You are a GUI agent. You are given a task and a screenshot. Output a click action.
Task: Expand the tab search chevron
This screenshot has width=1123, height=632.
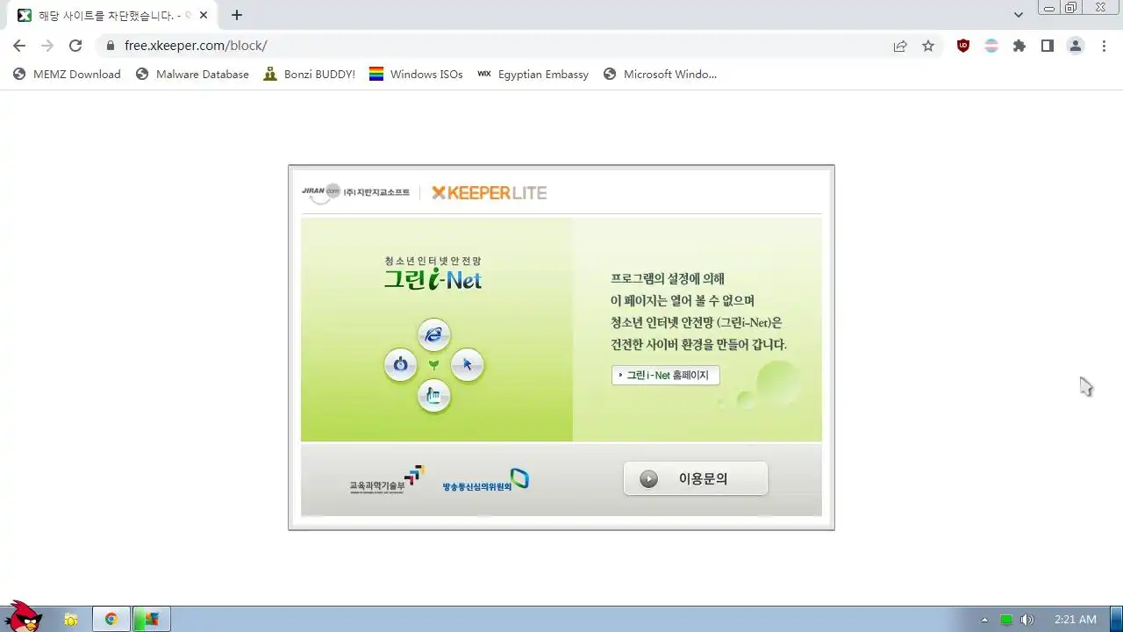(1019, 15)
